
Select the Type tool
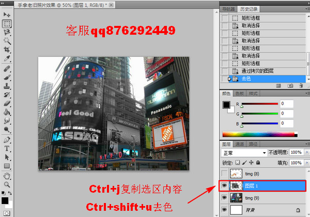tap(7, 149)
